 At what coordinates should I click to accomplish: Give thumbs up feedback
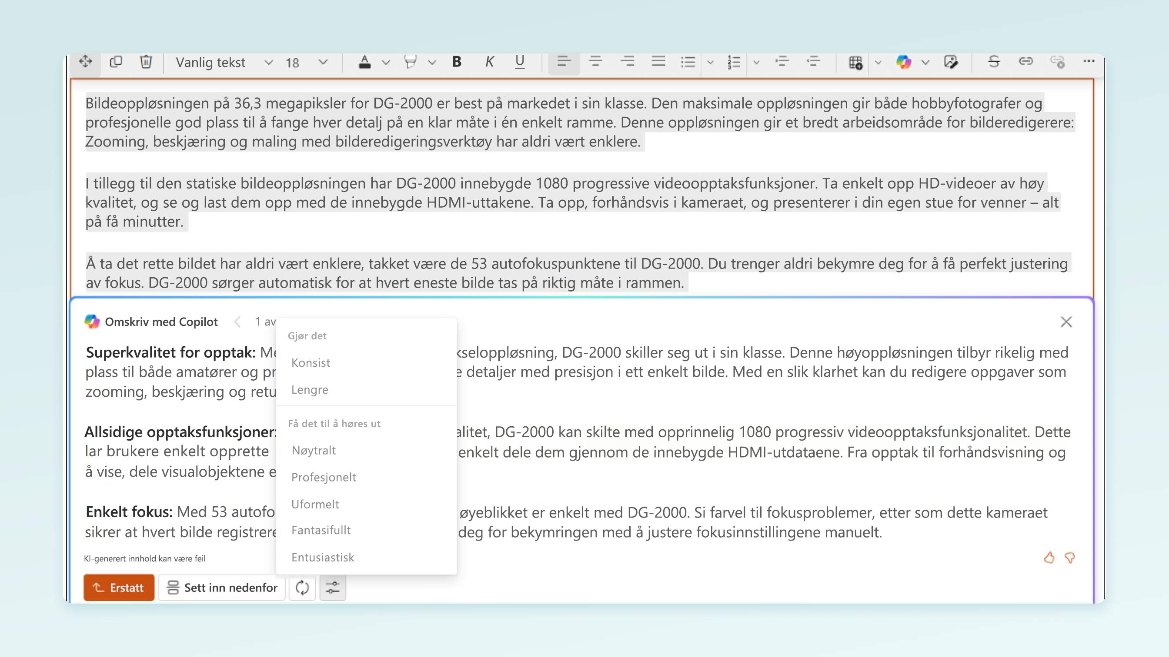click(x=1049, y=557)
